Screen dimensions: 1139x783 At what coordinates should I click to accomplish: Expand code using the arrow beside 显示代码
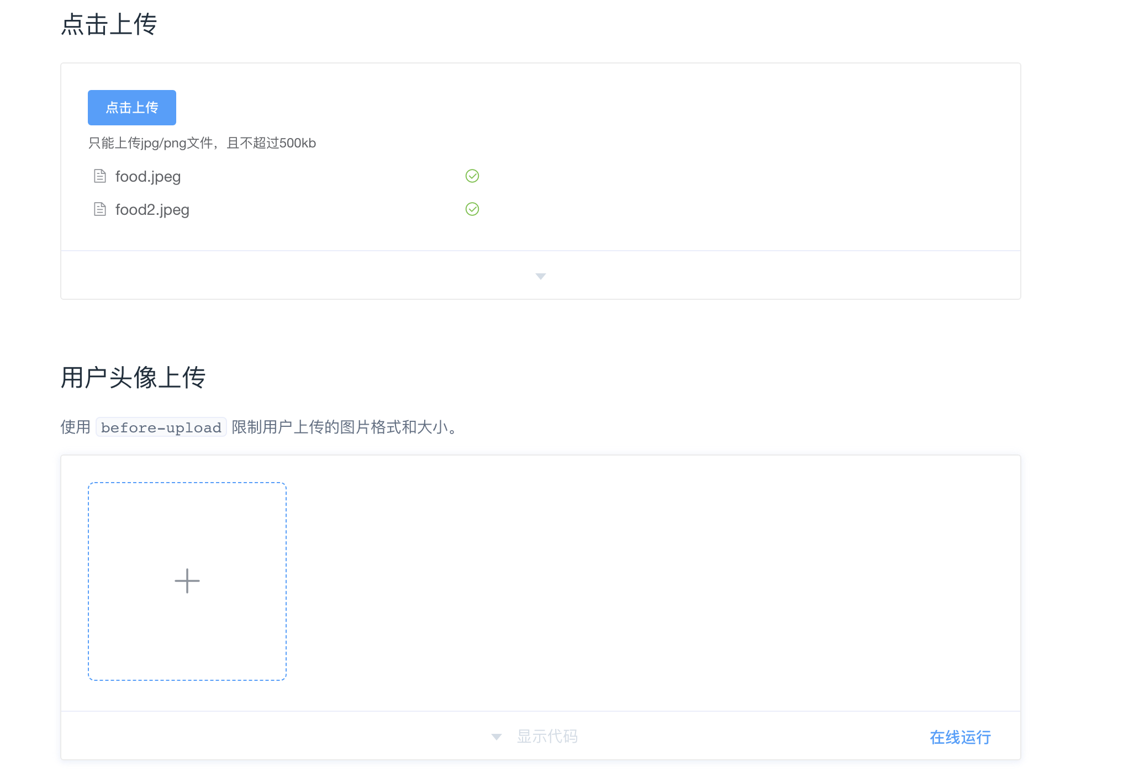click(x=497, y=737)
